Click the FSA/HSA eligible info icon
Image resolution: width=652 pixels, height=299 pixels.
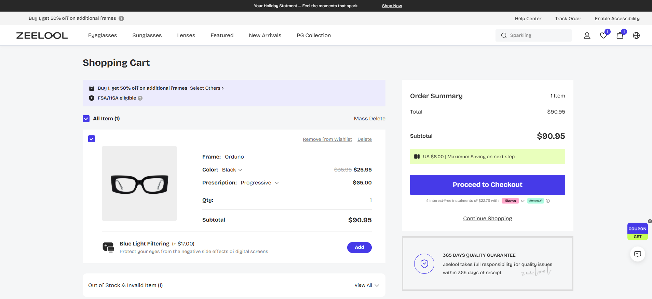(x=140, y=98)
